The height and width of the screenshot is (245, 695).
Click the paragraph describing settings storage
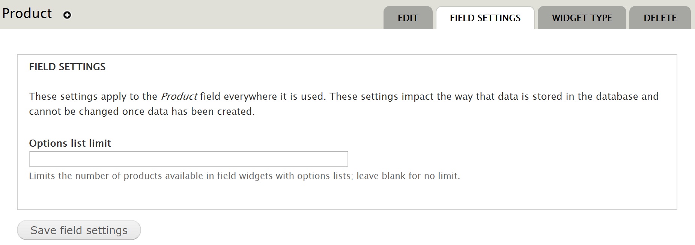[344, 104]
